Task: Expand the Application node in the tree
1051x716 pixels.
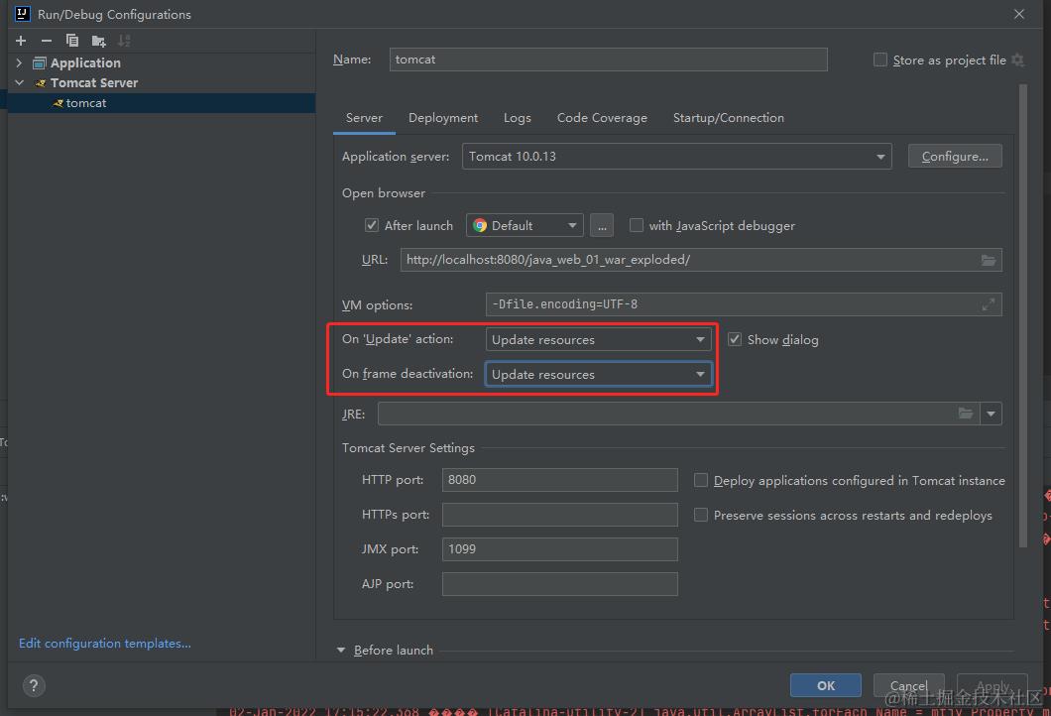Action: click(19, 62)
